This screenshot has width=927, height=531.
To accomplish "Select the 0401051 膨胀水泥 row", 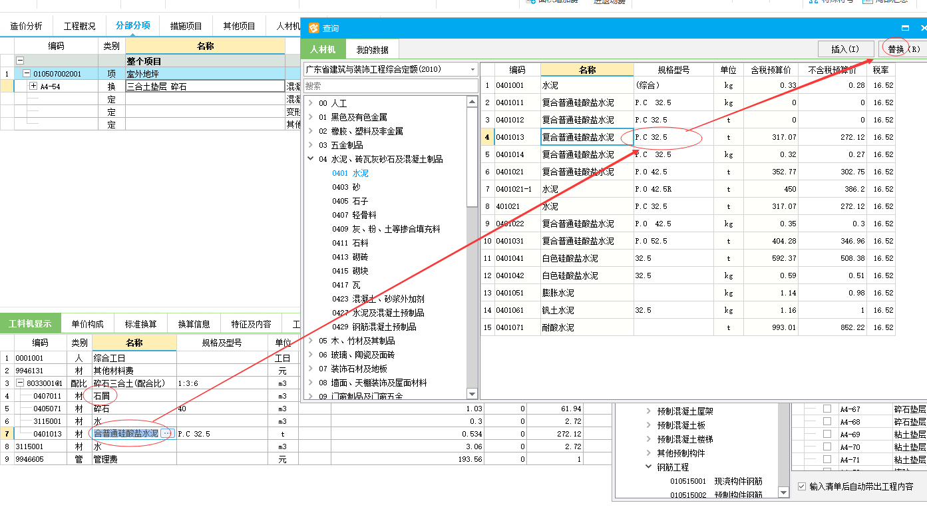I will coord(688,293).
